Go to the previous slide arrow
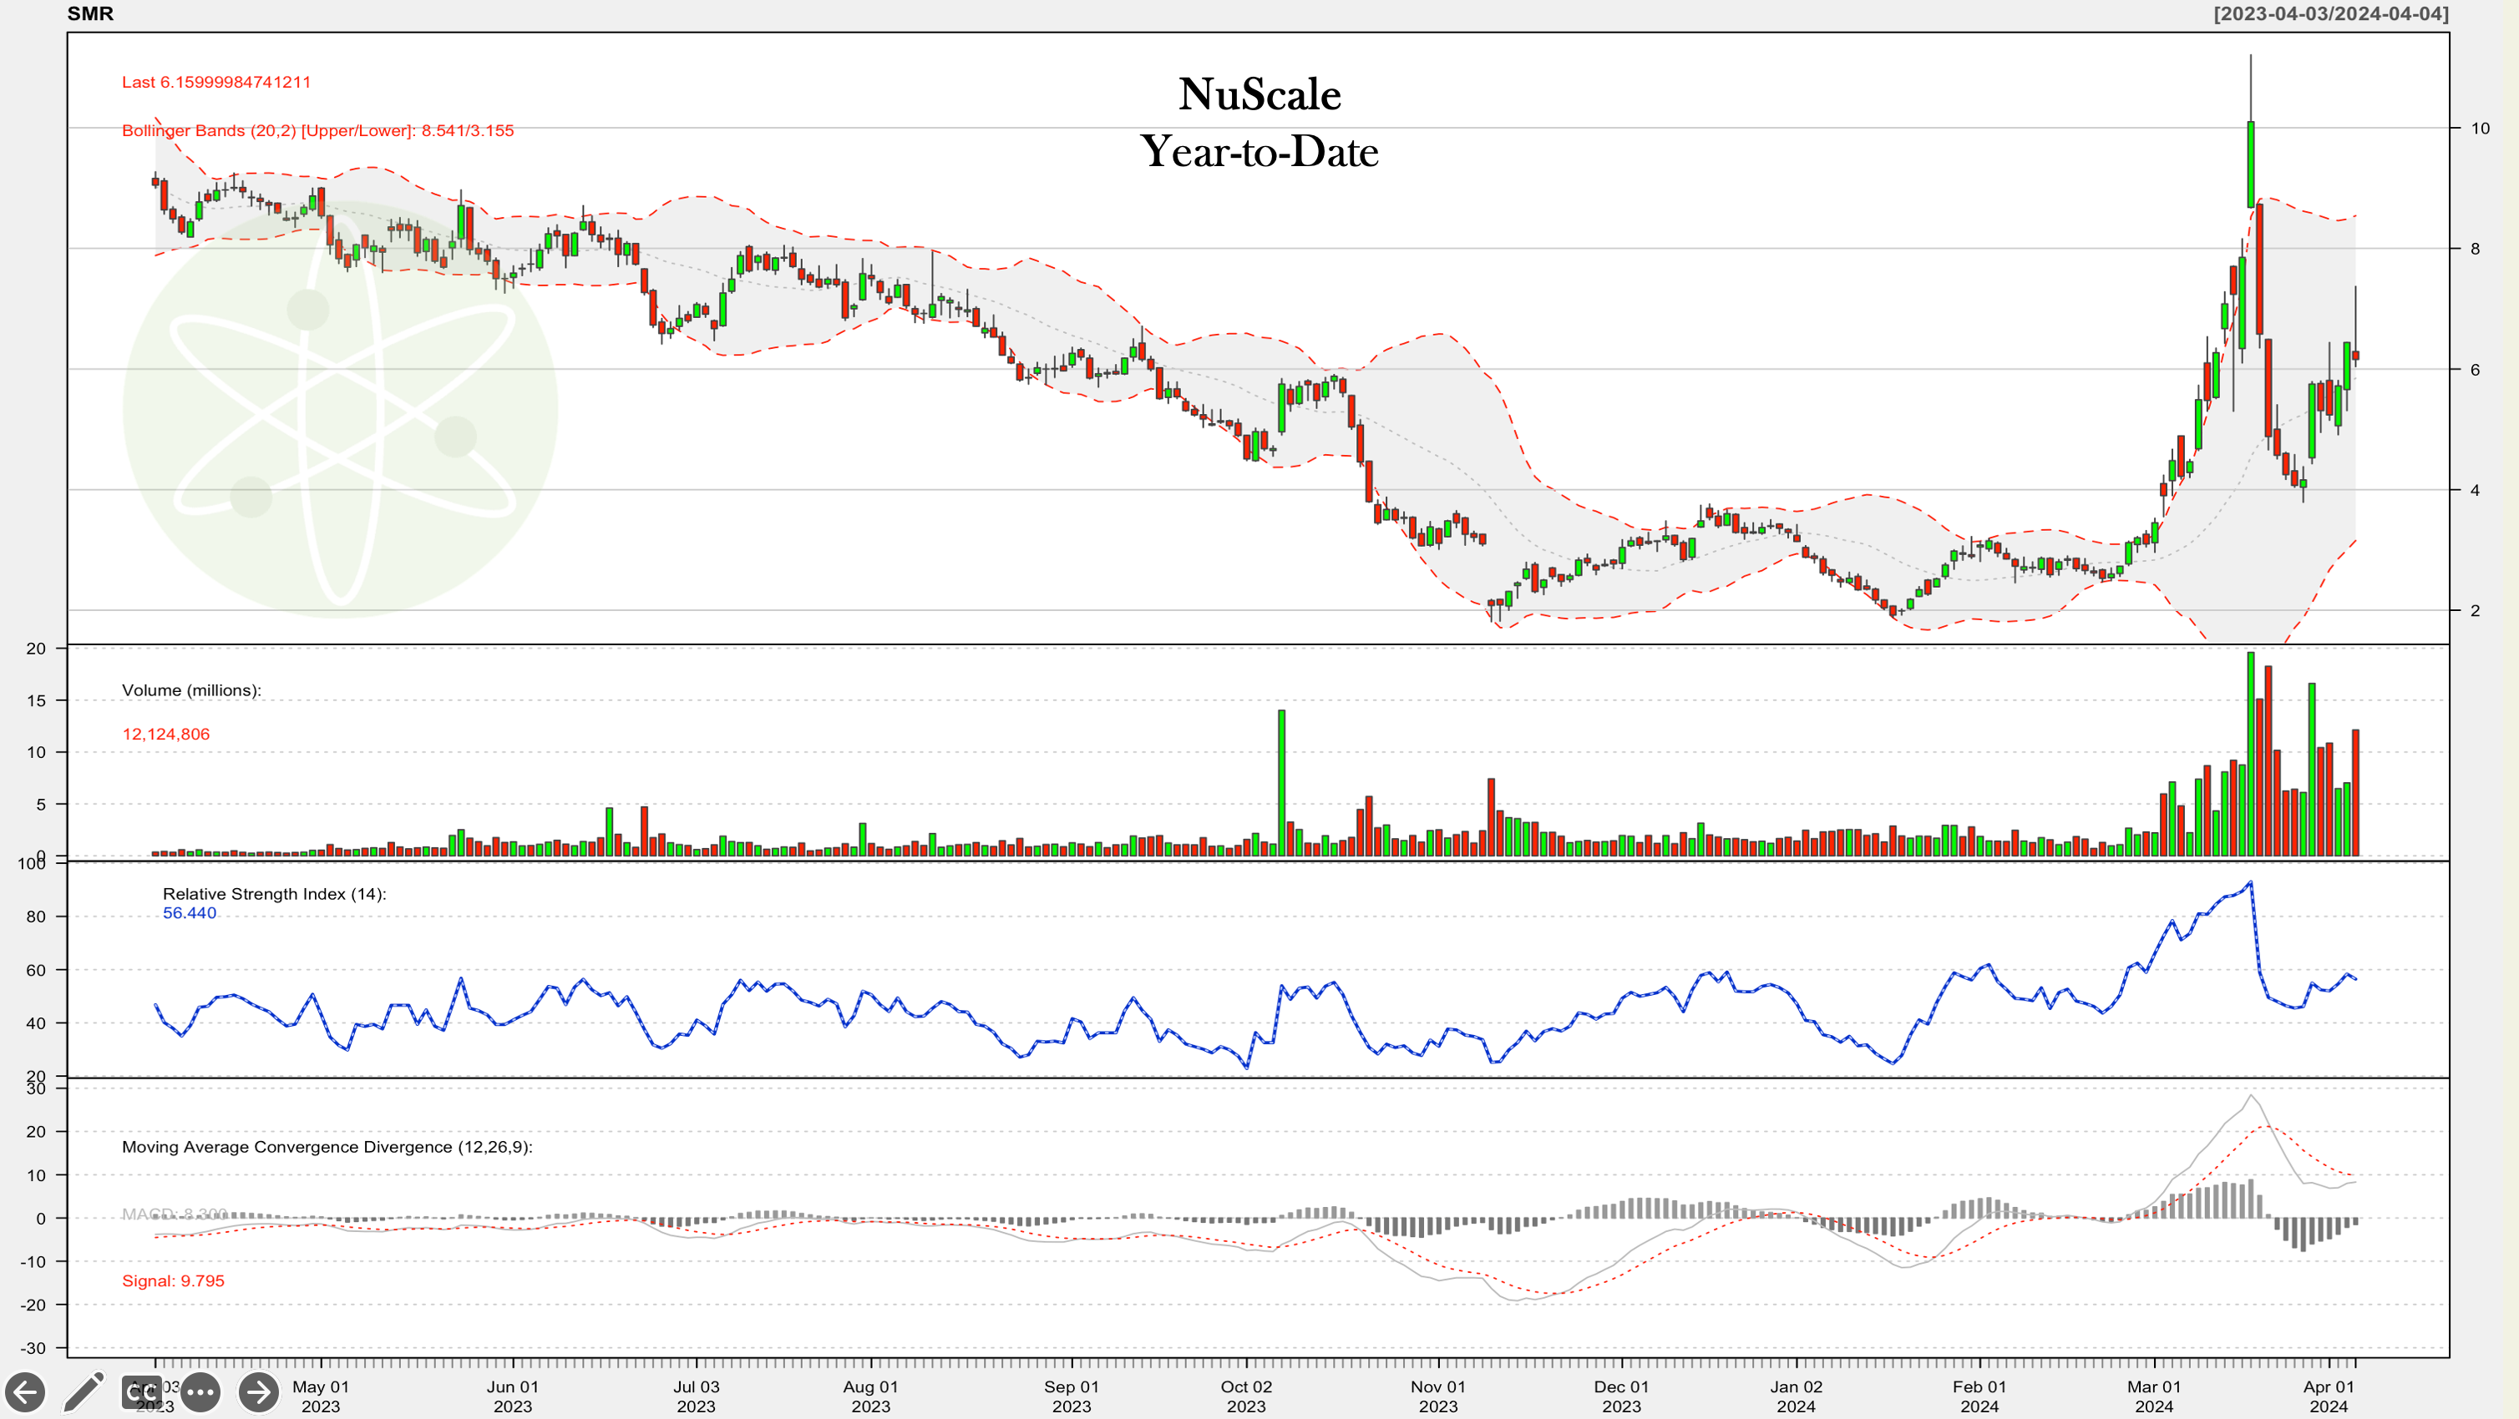The width and height of the screenshot is (2519, 1419). click(x=25, y=1391)
